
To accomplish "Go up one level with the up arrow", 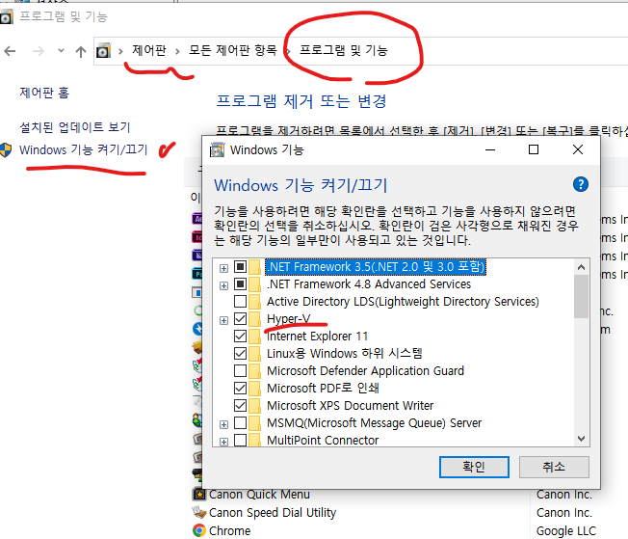I will (81, 51).
